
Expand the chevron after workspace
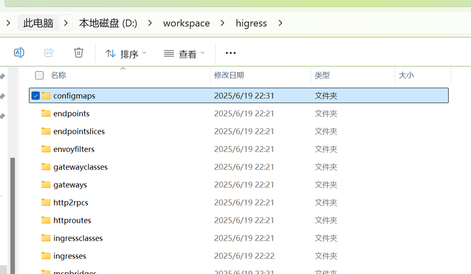[x=222, y=23]
